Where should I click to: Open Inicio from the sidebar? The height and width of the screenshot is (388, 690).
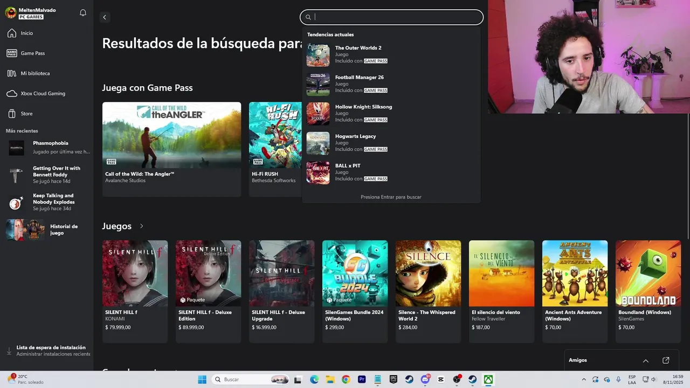(46, 33)
